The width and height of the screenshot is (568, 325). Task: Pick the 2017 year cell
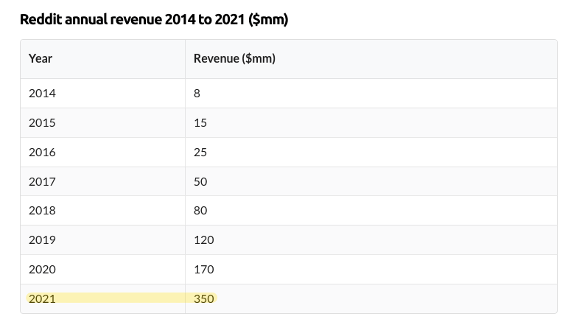(x=42, y=181)
